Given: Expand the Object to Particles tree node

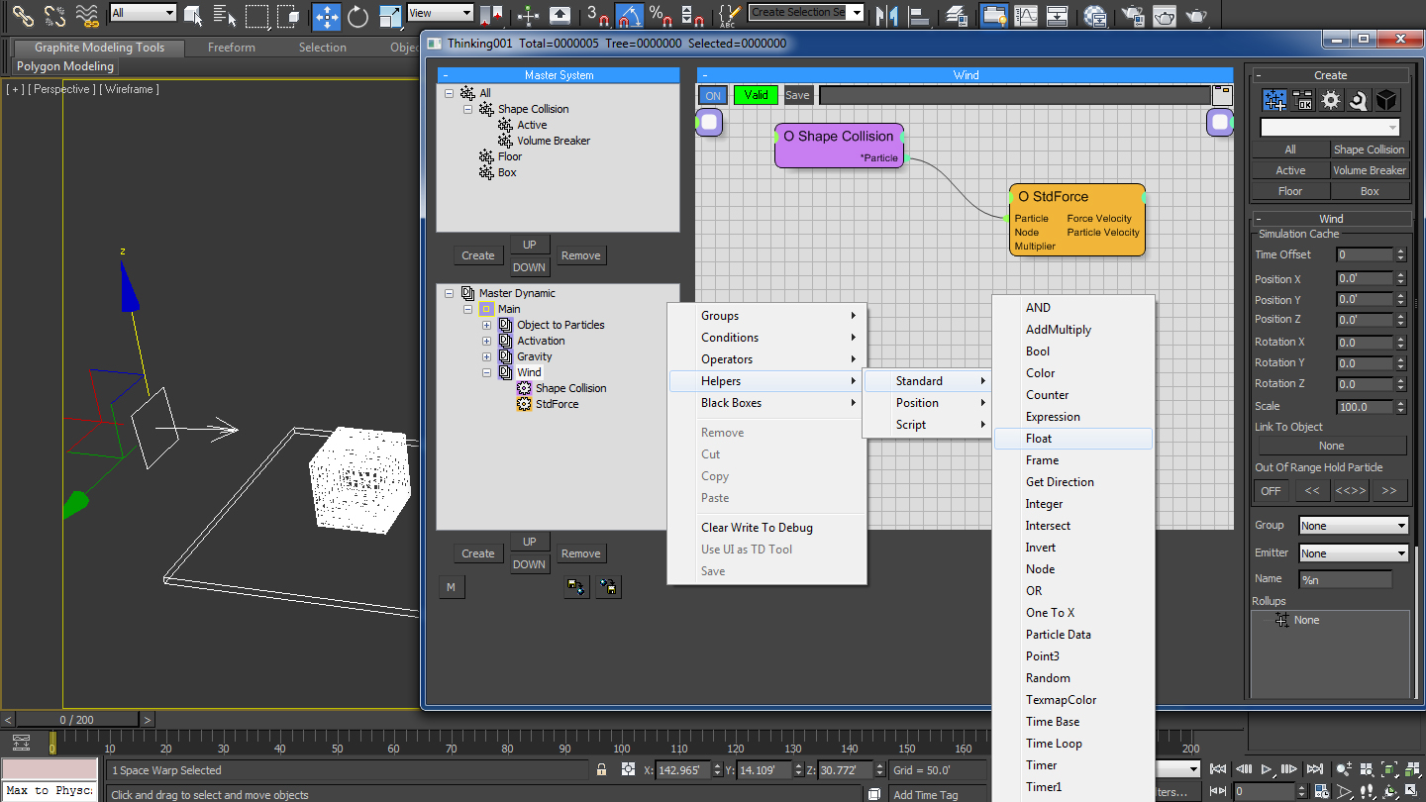Looking at the screenshot, I should (x=486, y=325).
